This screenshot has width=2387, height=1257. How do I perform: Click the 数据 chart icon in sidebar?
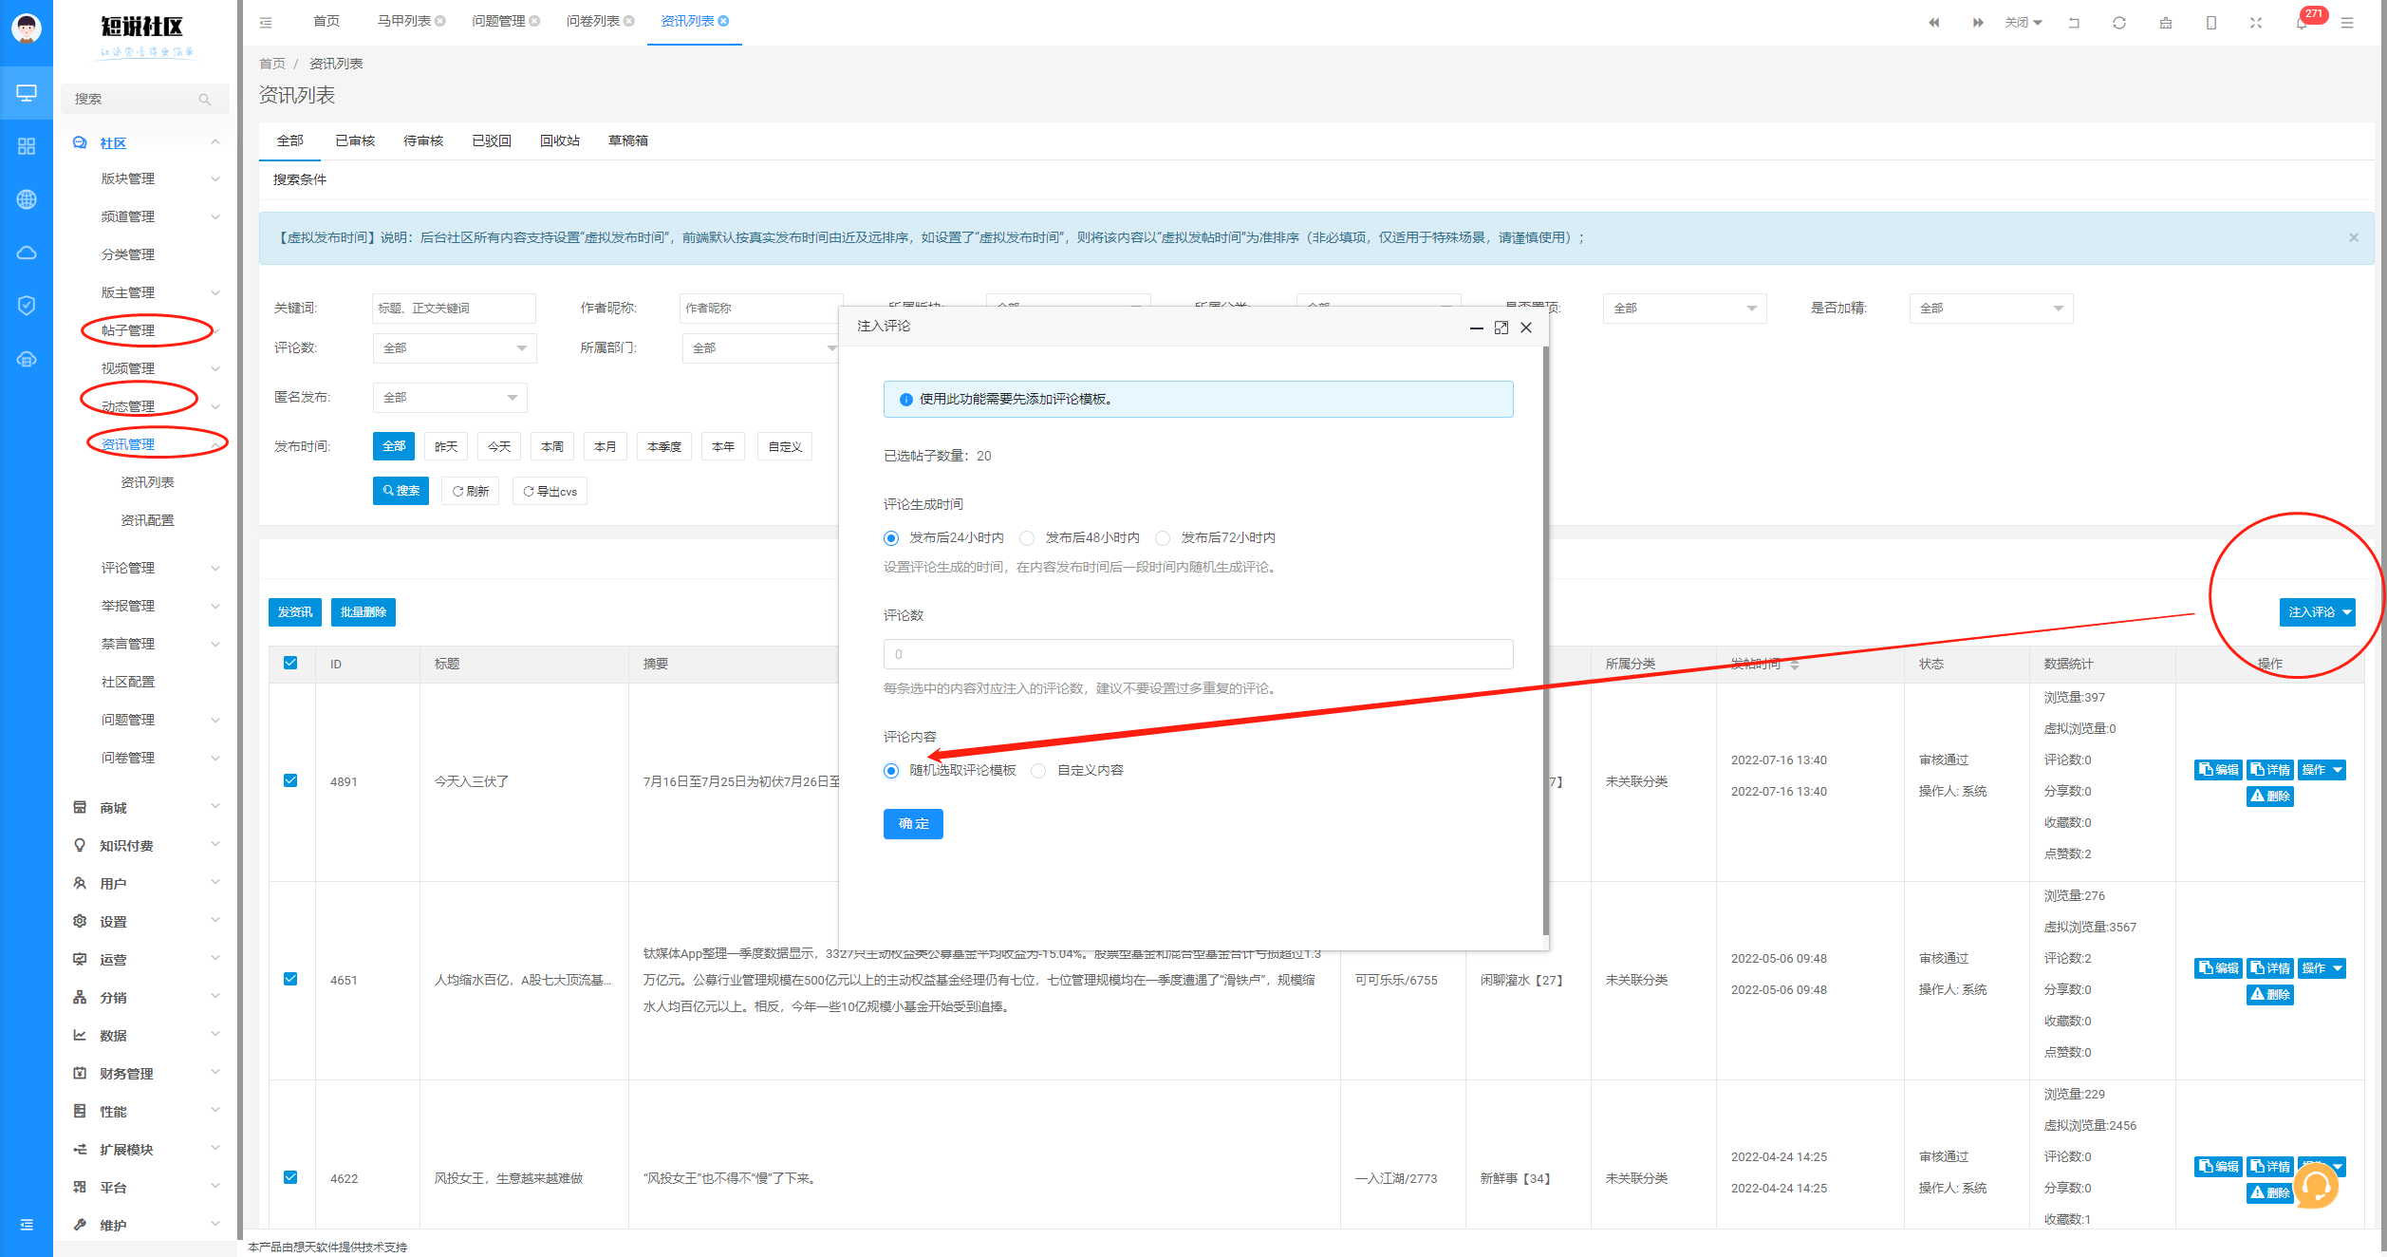click(x=80, y=1035)
